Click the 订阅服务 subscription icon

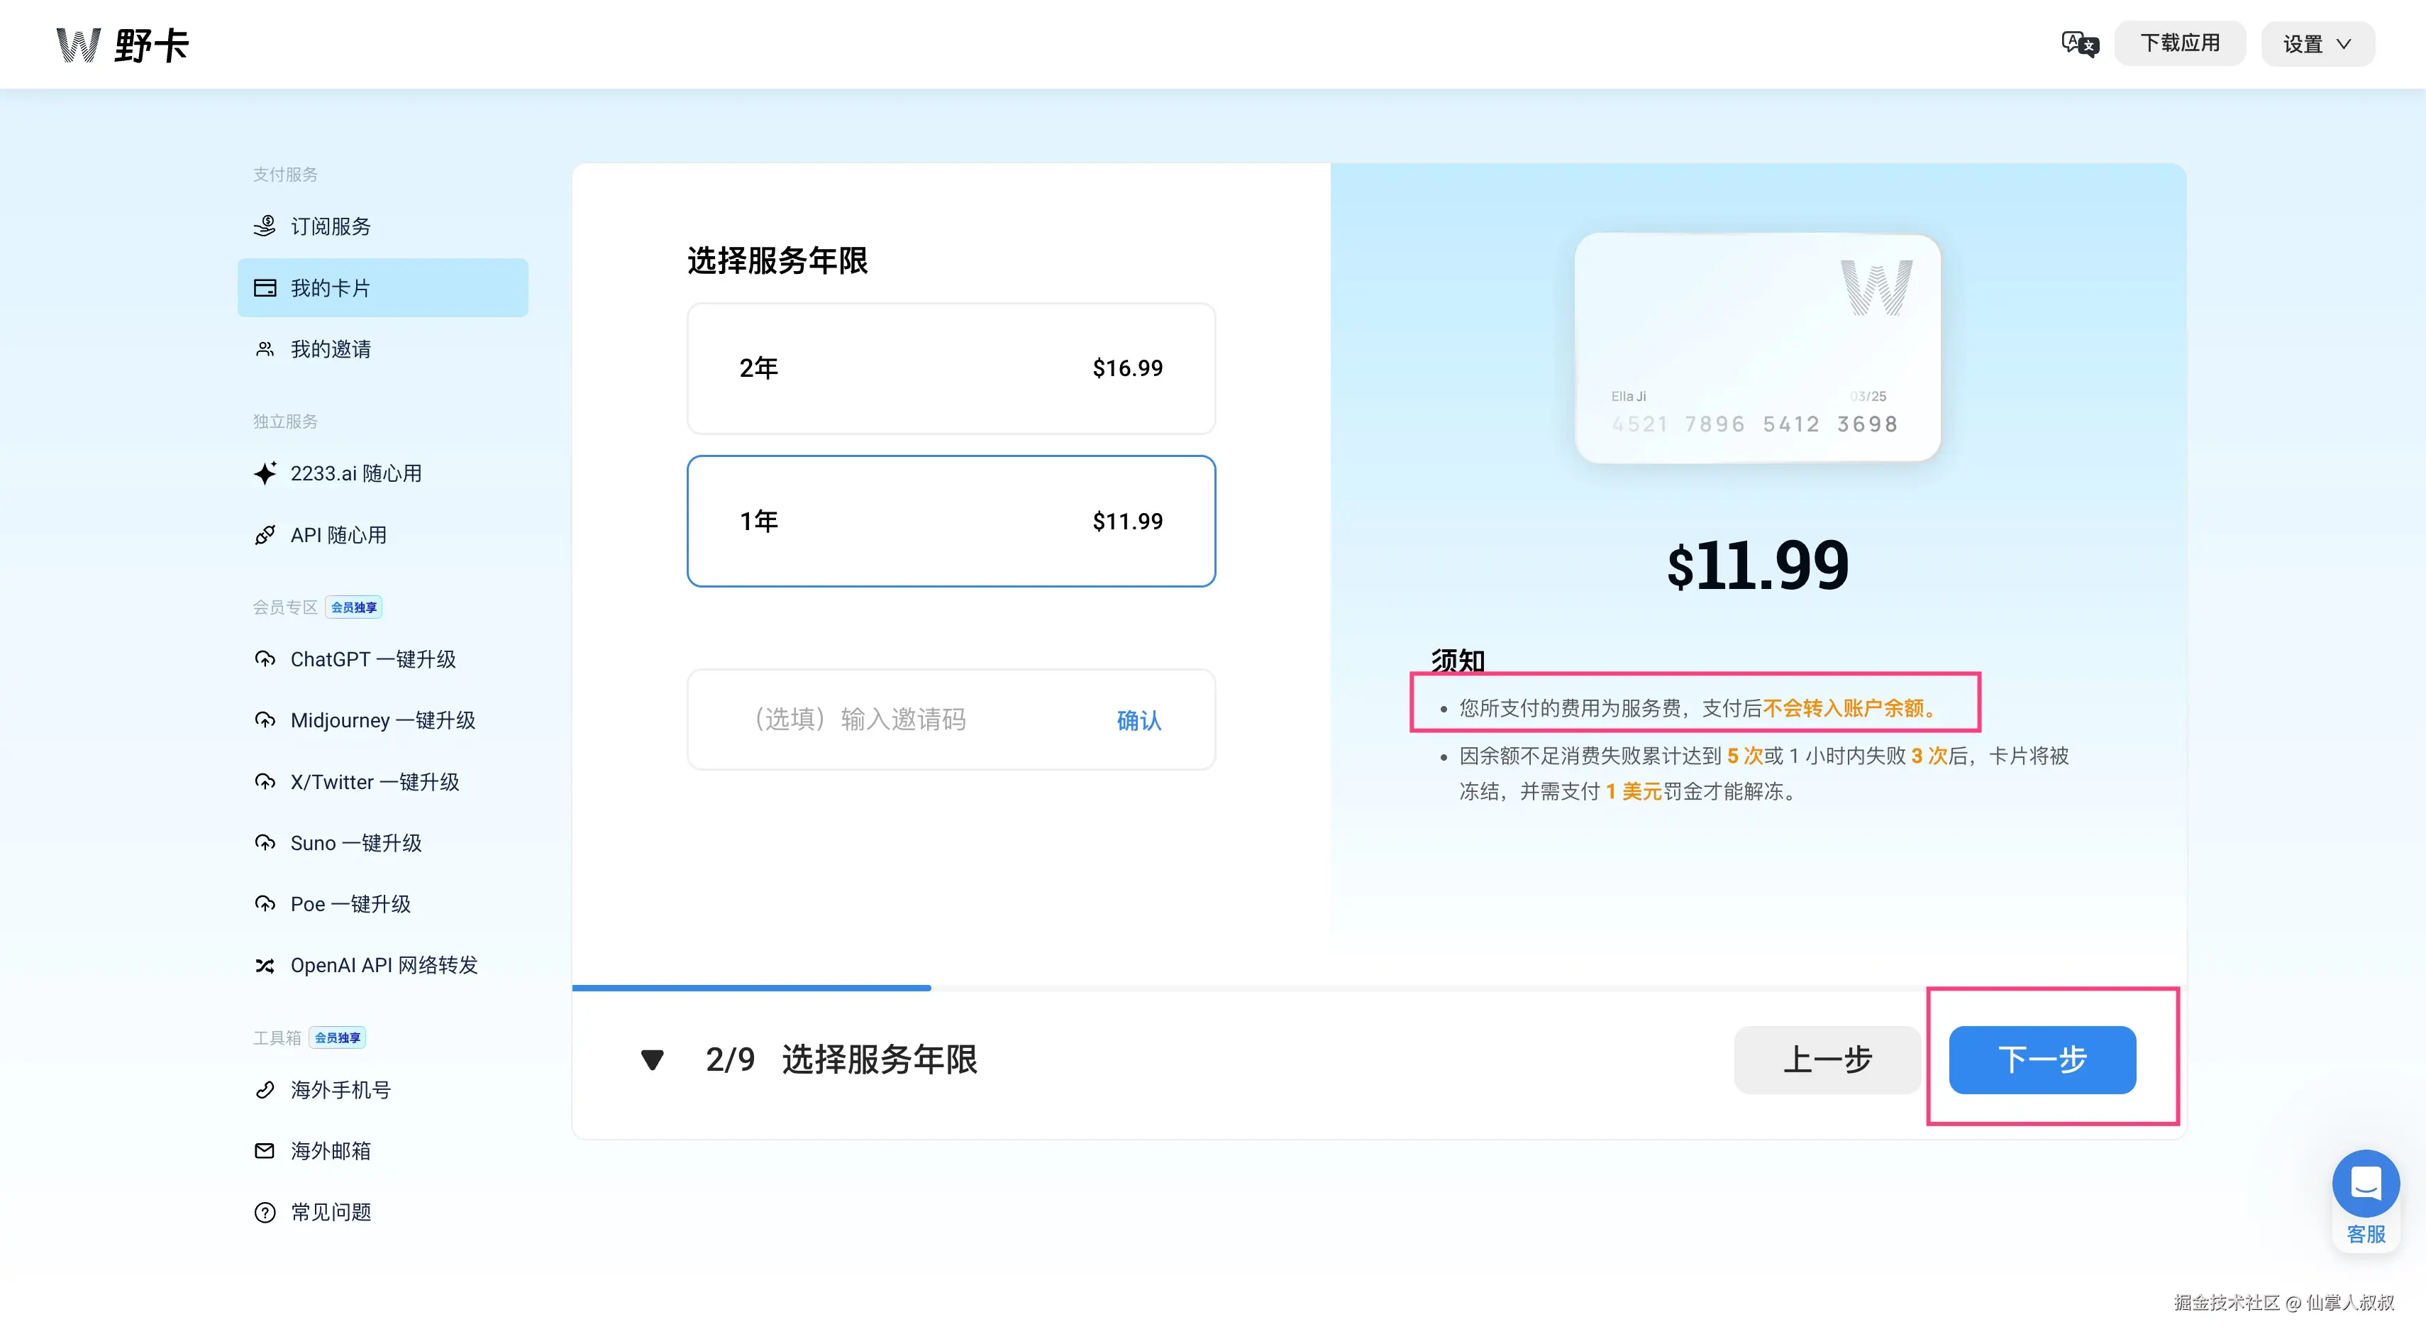pyautogui.click(x=265, y=226)
